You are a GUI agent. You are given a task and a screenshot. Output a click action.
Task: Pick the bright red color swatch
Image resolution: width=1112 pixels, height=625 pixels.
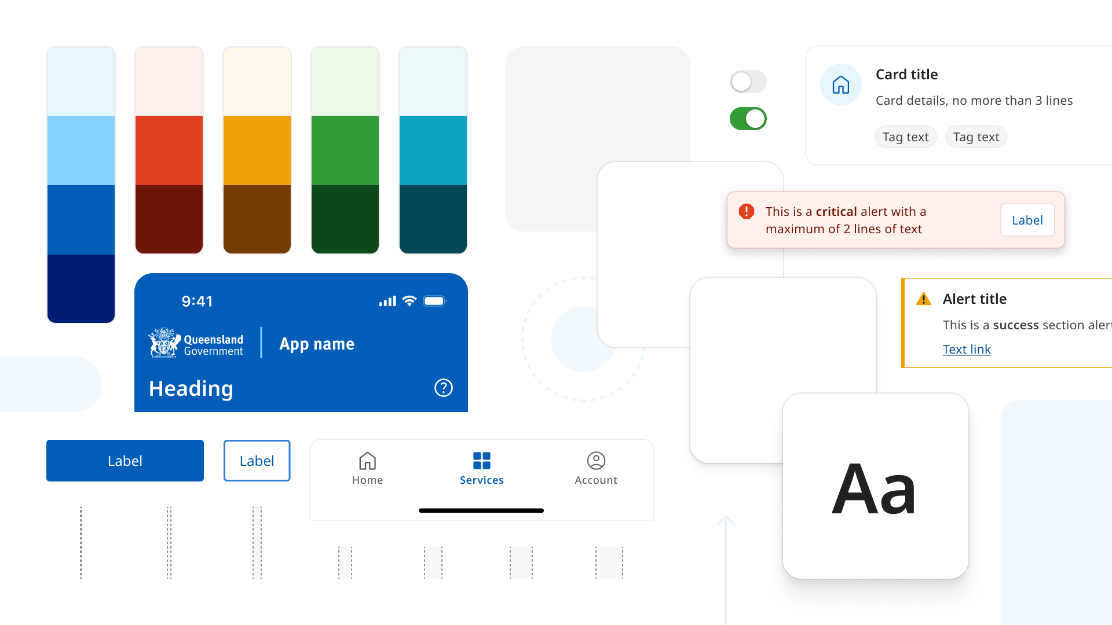[169, 150]
